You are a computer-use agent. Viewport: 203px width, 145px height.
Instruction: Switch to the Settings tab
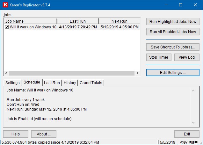pos(12,83)
